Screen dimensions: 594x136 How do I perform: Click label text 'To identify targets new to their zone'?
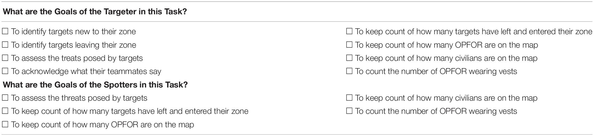tap(74, 32)
